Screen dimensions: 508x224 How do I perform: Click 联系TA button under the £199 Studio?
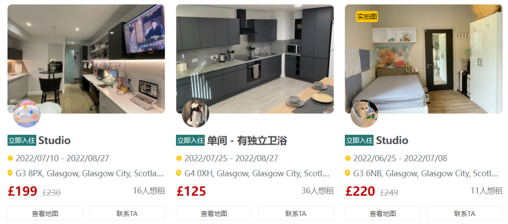pyautogui.click(x=127, y=213)
